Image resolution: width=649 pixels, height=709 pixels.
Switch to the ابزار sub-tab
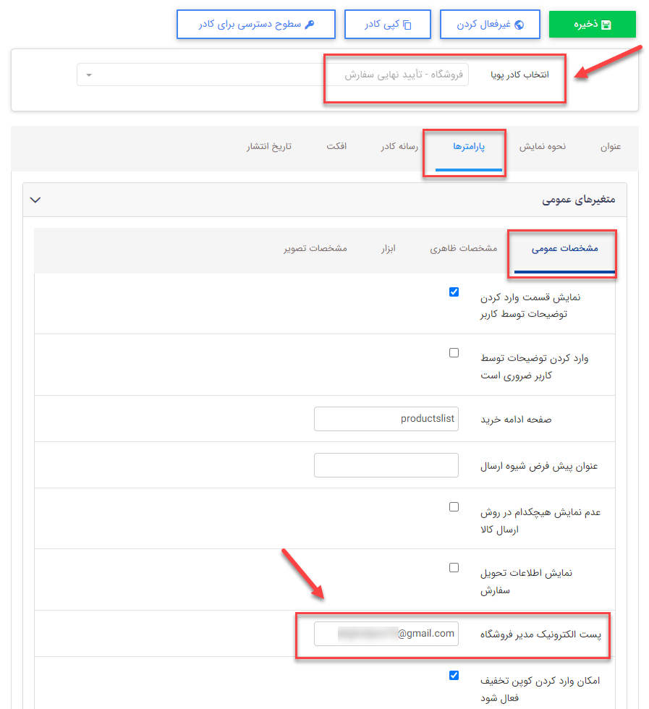click(x=389, y=248)
